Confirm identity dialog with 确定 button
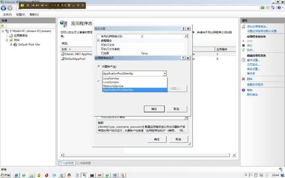This screenshot has width=285, height=178. point(154,109)
